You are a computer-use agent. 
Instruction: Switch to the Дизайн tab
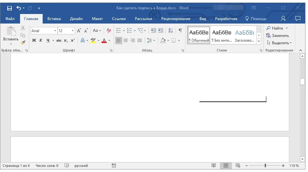tap(76, 19)
